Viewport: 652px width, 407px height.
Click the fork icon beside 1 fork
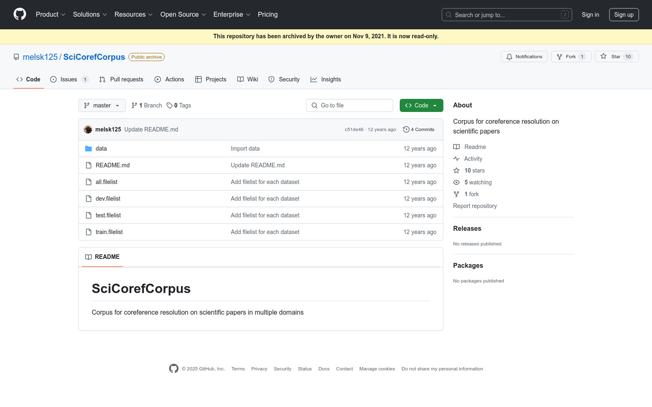coord(456,194)
